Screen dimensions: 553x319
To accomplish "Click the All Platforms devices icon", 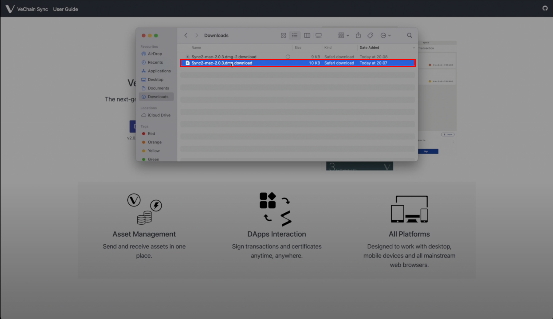I will point(409,209).
